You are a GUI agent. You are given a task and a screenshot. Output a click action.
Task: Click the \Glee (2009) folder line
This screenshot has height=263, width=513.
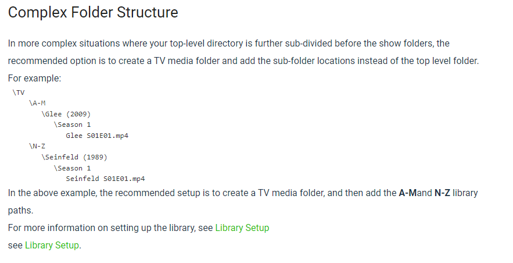point(66,114)
